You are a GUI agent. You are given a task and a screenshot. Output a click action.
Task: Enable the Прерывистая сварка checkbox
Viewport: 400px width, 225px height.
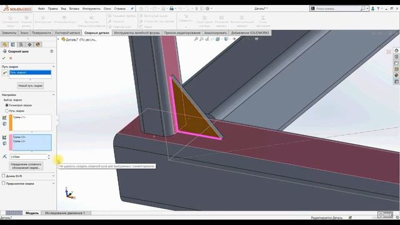3,183
